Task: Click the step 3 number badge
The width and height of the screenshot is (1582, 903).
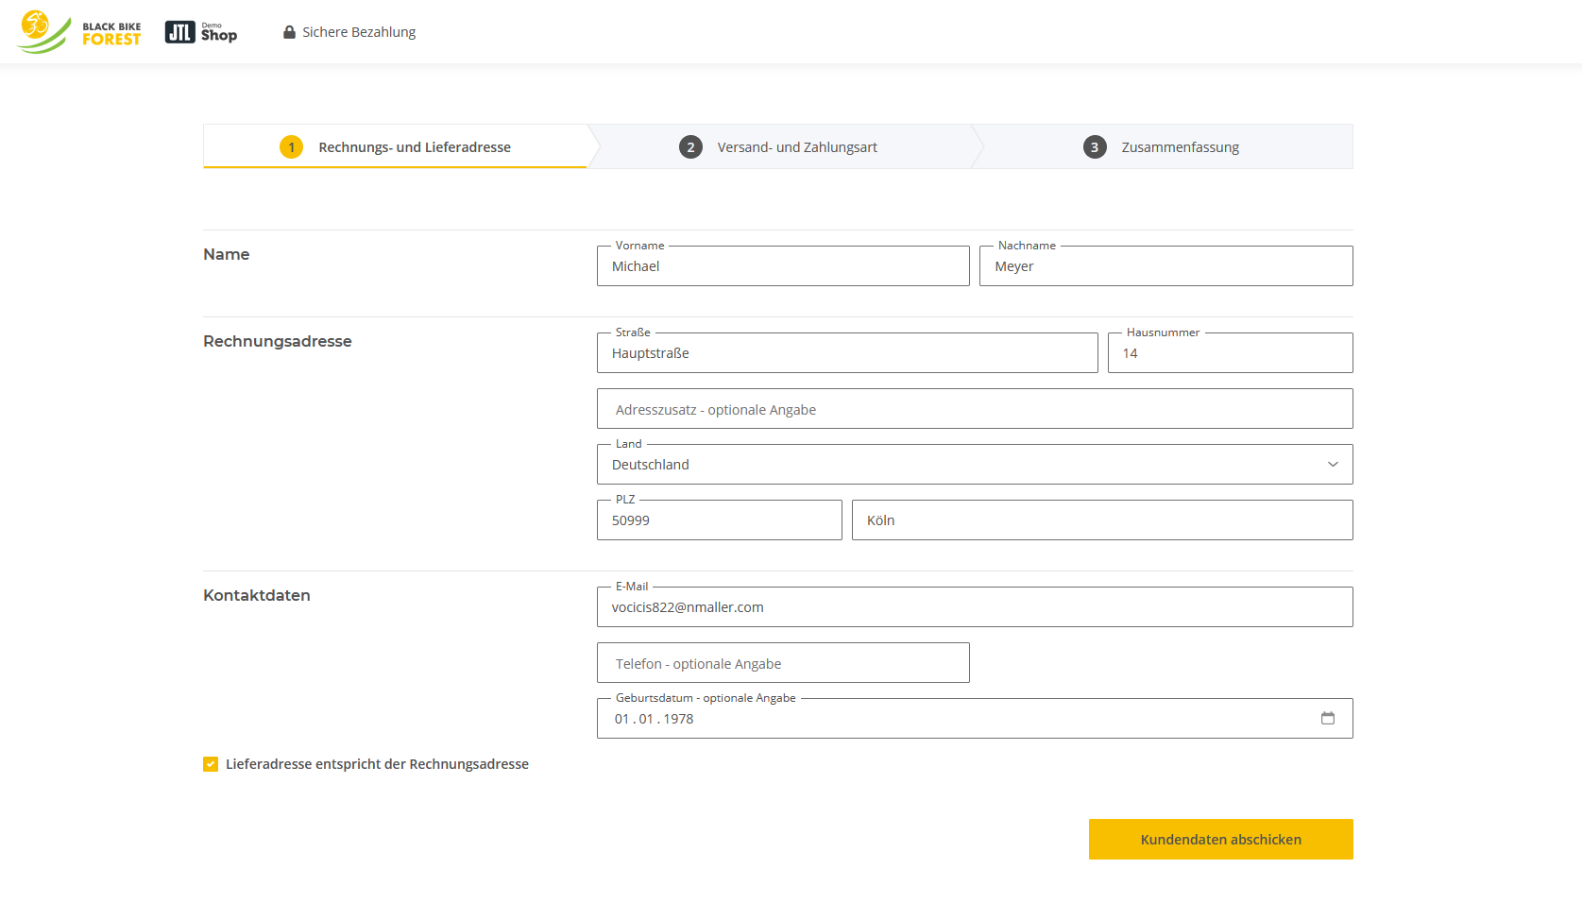Action: 1095,147
